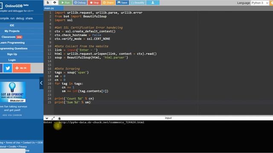Viewport: 273px width, 153px height.
Task: Collapse the sidebar with the left chevron
Action: click(x=41, y=83)
